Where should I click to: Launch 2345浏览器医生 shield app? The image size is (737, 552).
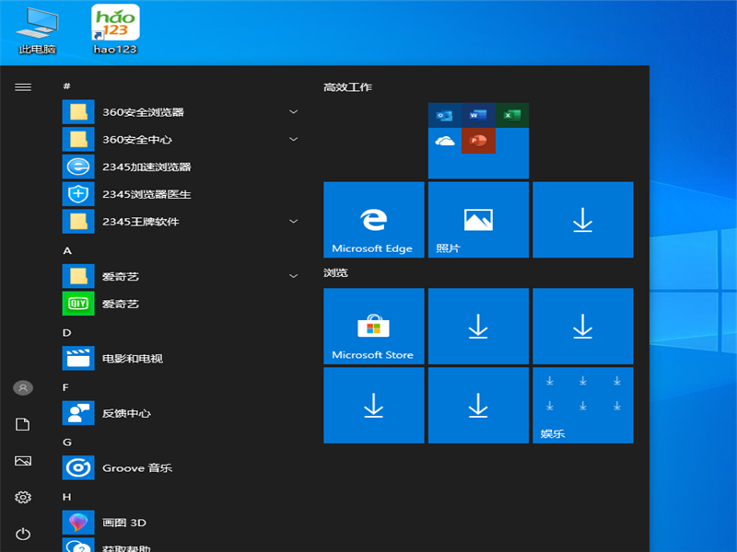[x=180, y=194]
